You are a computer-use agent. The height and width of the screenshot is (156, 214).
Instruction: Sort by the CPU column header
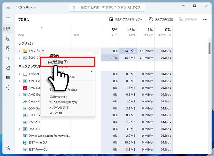point(115,35)
